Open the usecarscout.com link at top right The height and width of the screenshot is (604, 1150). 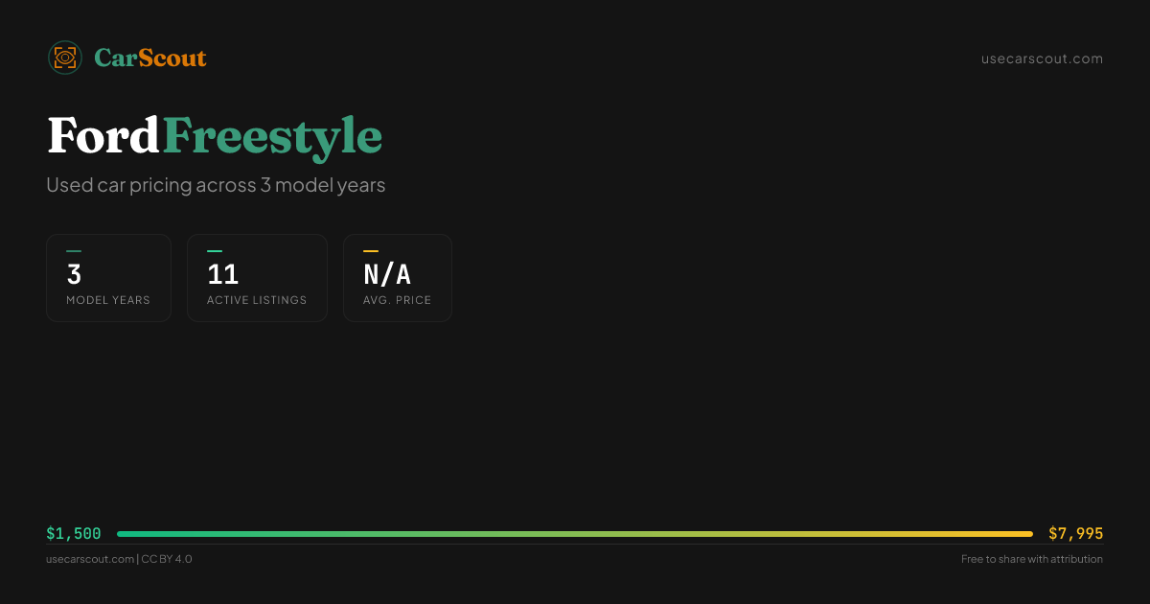point(1042,59)
